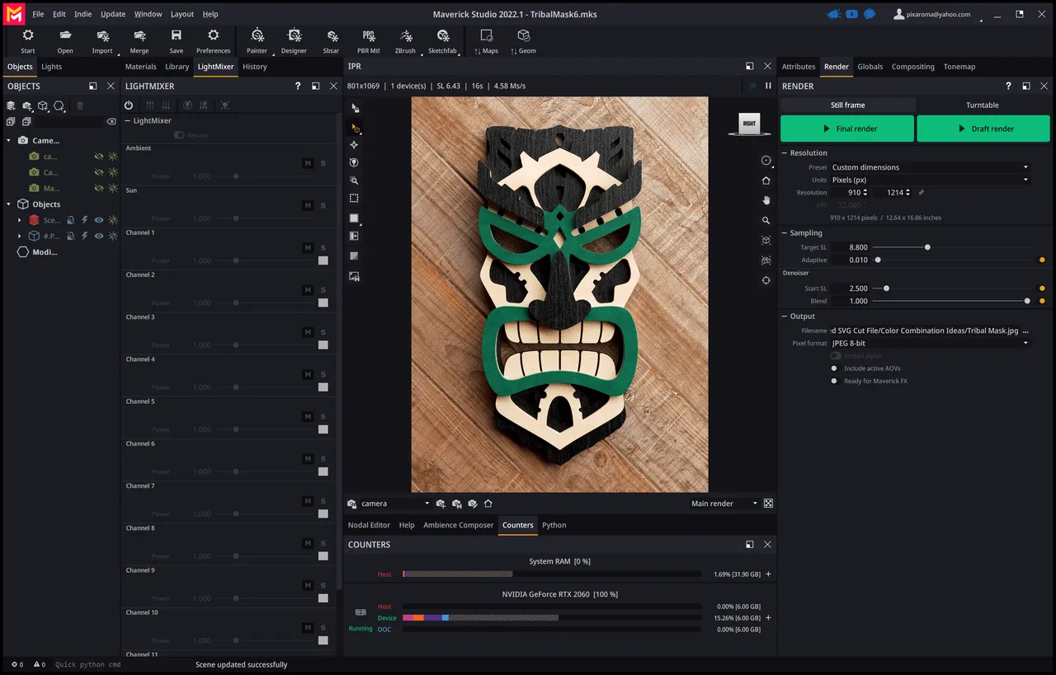Open a scene with the Open icon
The height and width of the screenshot is (675, 1056).
point(65,40)
